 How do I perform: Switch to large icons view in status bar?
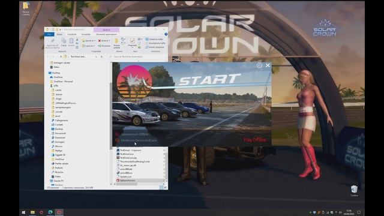(x=166, y=187)
